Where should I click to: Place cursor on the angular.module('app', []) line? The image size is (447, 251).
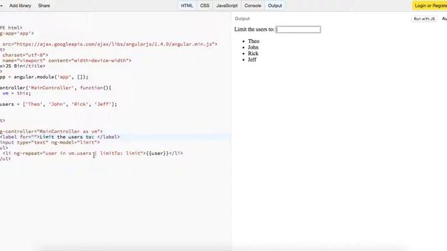click(x=44, y=77)
